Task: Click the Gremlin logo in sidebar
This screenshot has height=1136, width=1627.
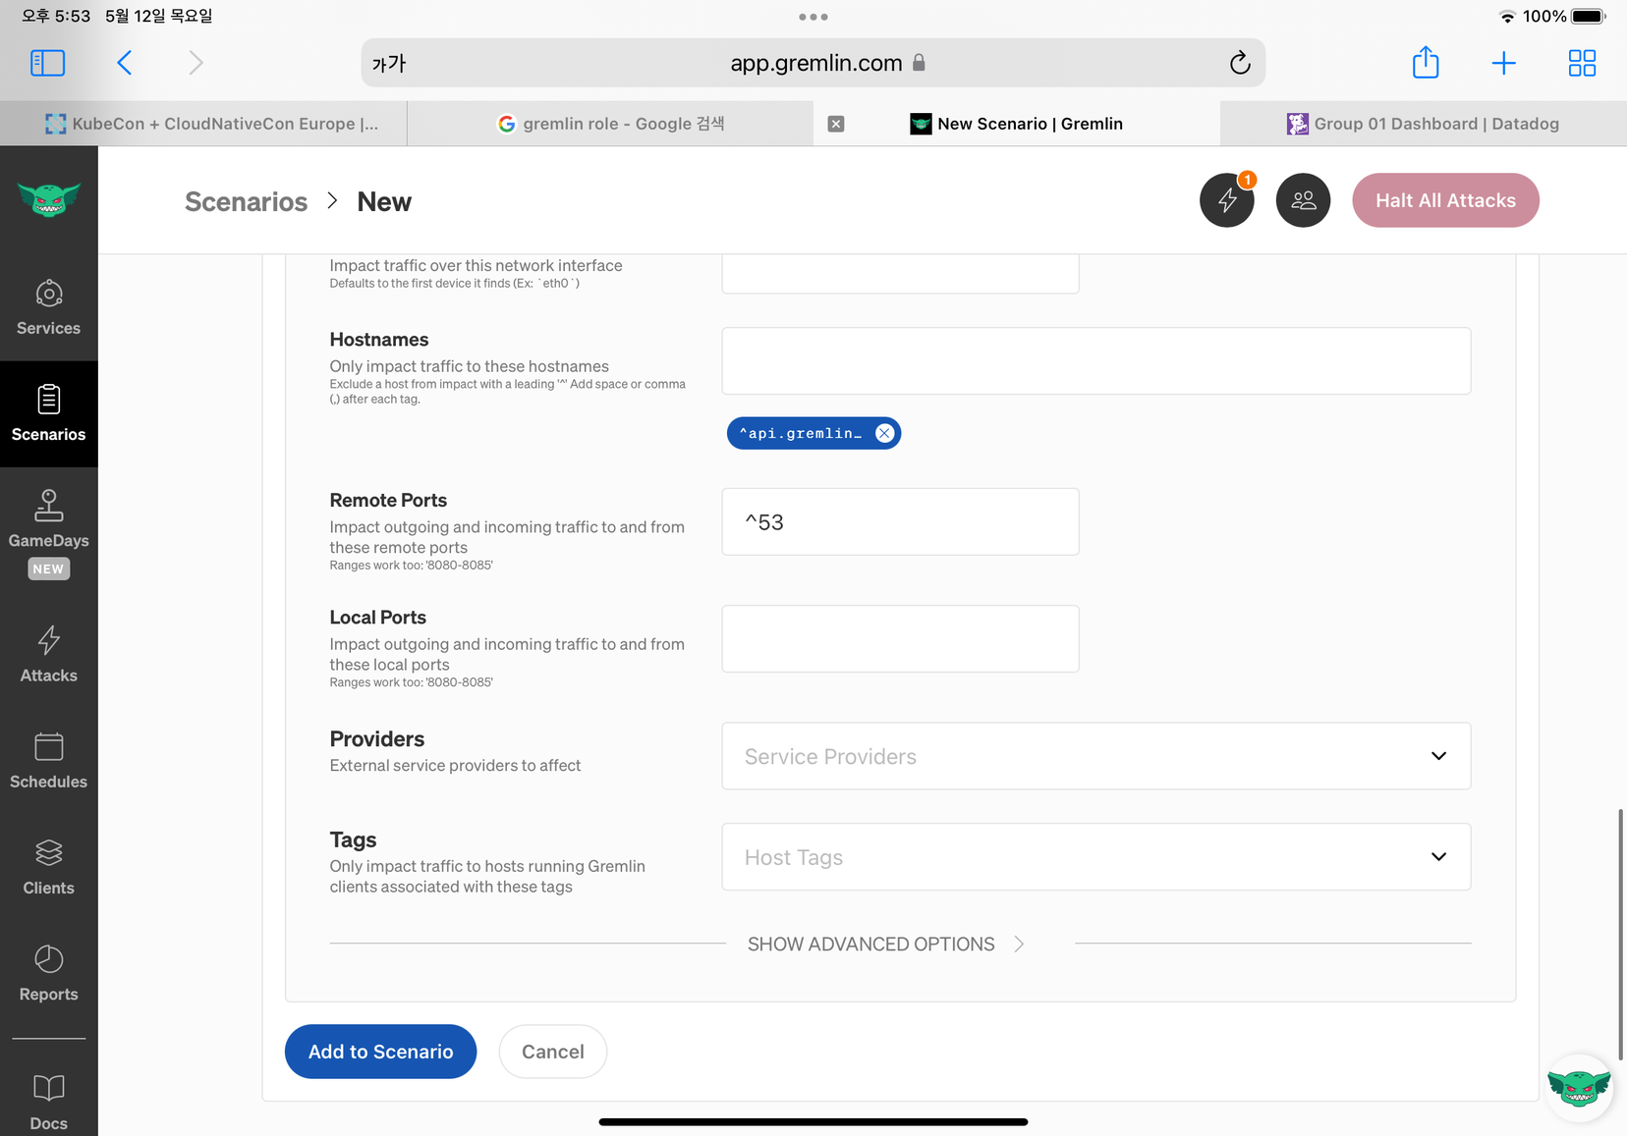Action: pos(49,199)
